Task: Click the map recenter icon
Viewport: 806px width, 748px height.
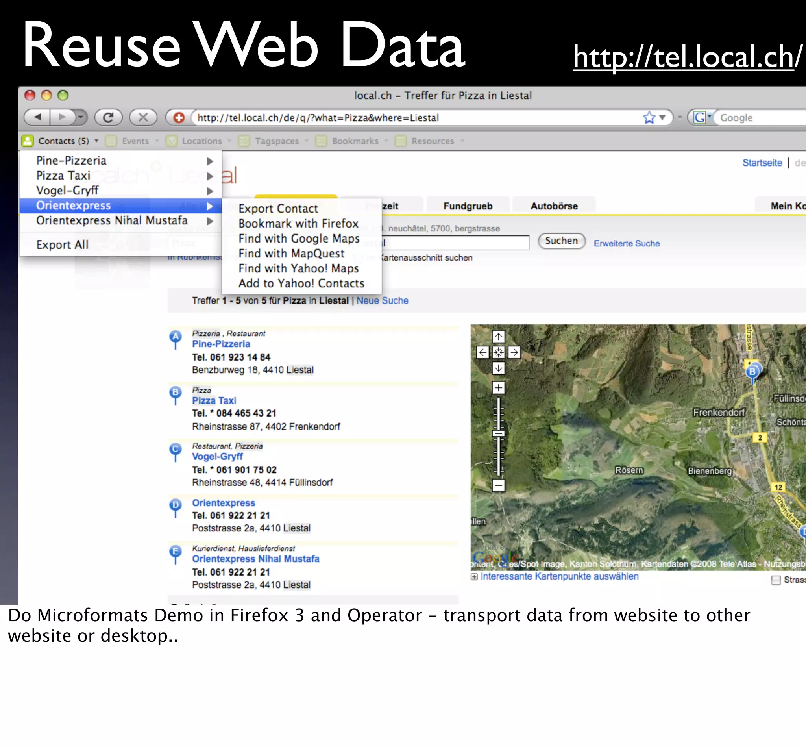Action: 498,352
